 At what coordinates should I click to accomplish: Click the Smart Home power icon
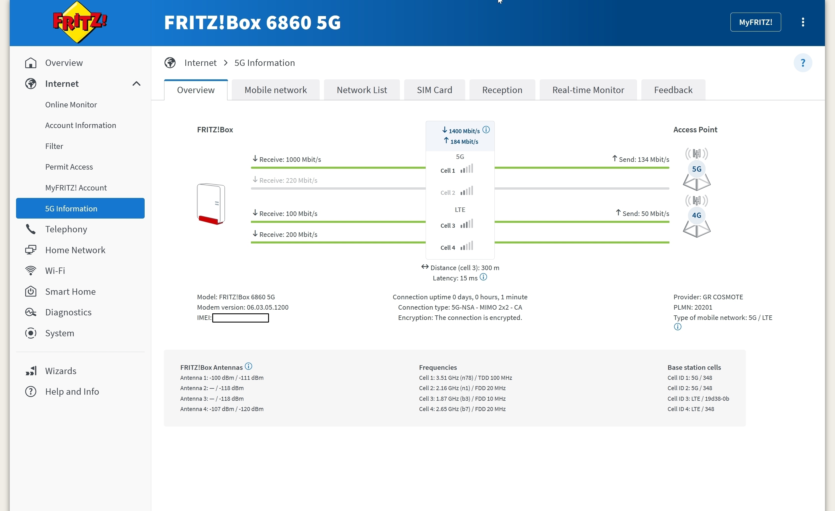coord(31,291)
